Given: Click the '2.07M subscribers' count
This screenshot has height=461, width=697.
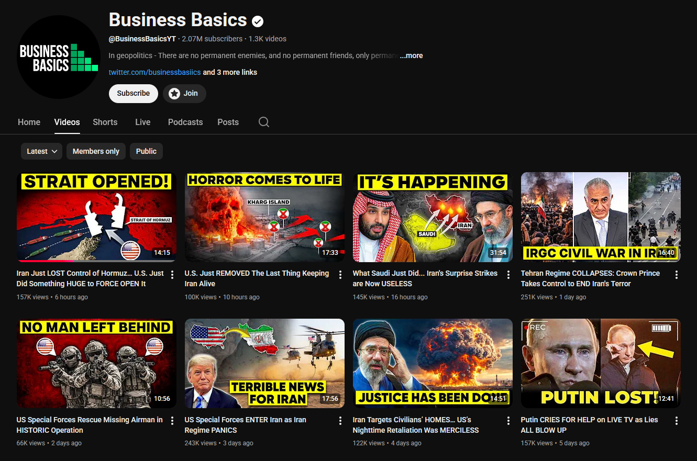Looking at the screenshot, I should [212, 39].
